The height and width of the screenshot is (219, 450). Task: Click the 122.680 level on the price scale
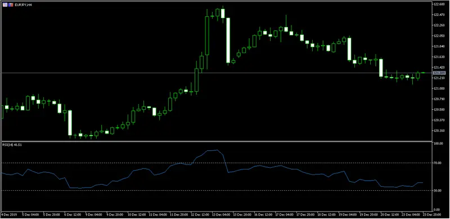(x=439, y=4)
